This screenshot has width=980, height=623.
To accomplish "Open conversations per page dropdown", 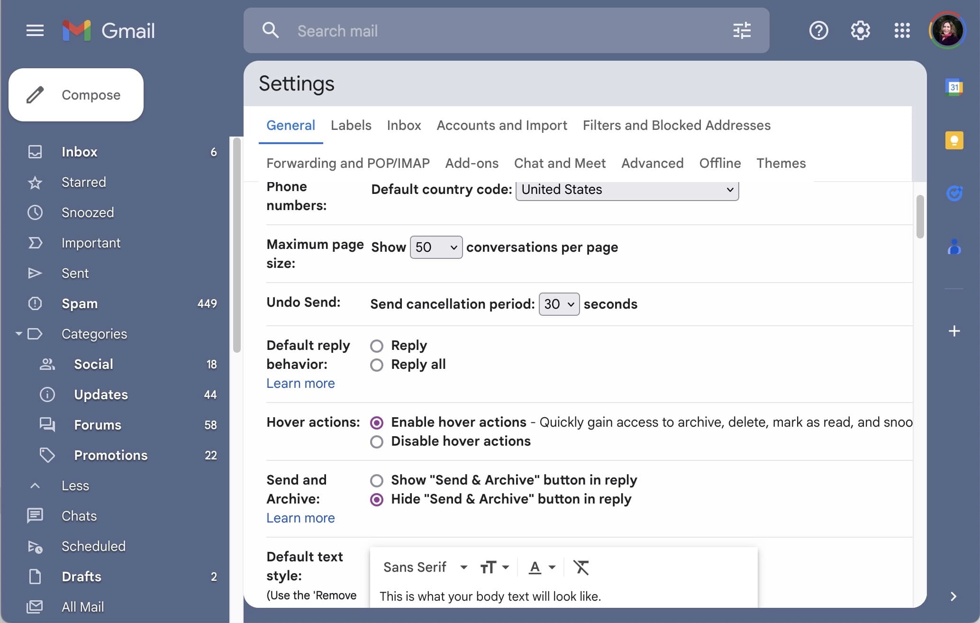I will pos(436,247).
